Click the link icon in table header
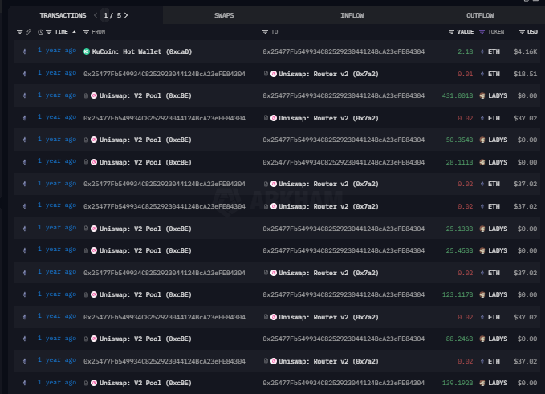Image resolution: width=545 pixels, height=394 pixels. 28,32
